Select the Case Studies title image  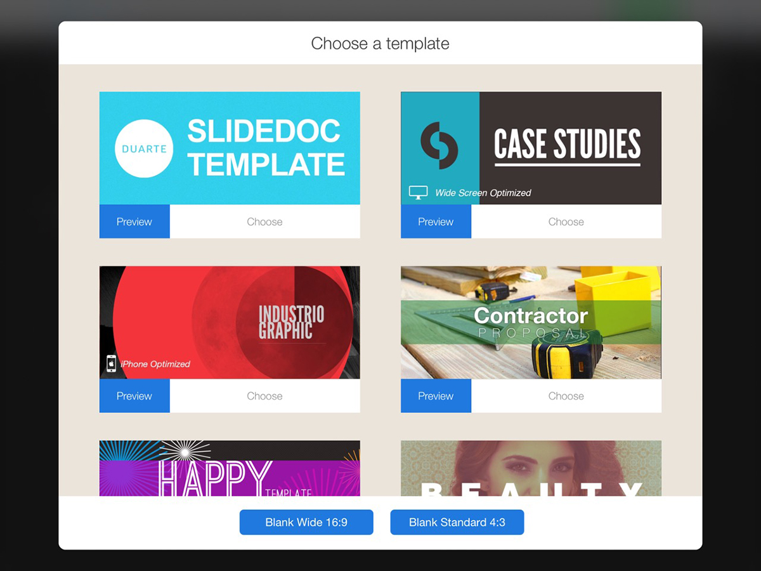(531, 148)
